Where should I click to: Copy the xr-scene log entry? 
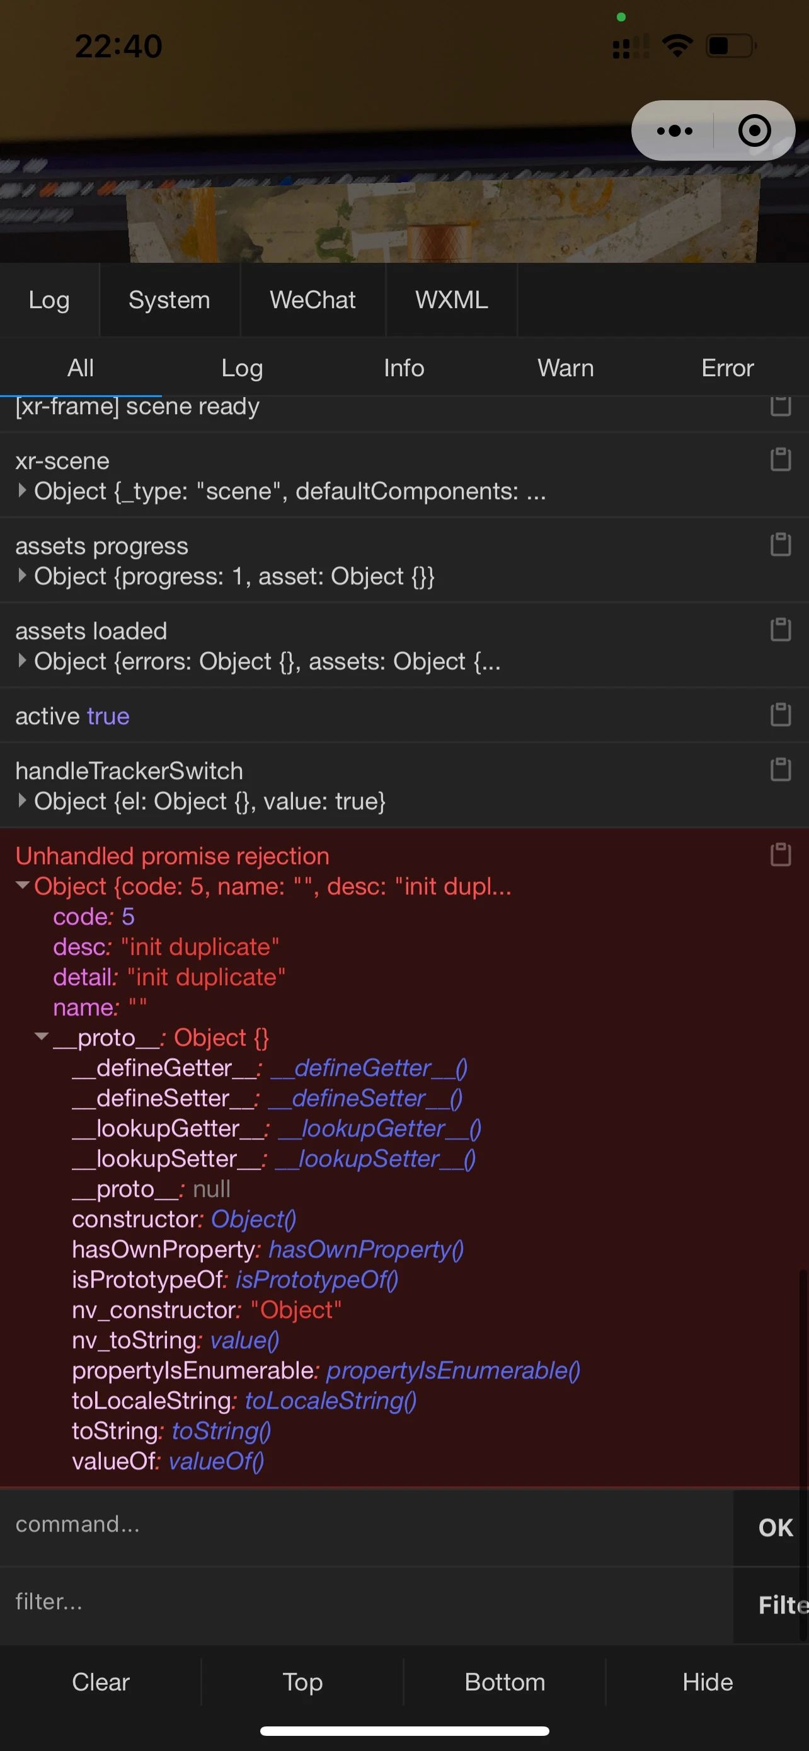(x=781, y=459)
